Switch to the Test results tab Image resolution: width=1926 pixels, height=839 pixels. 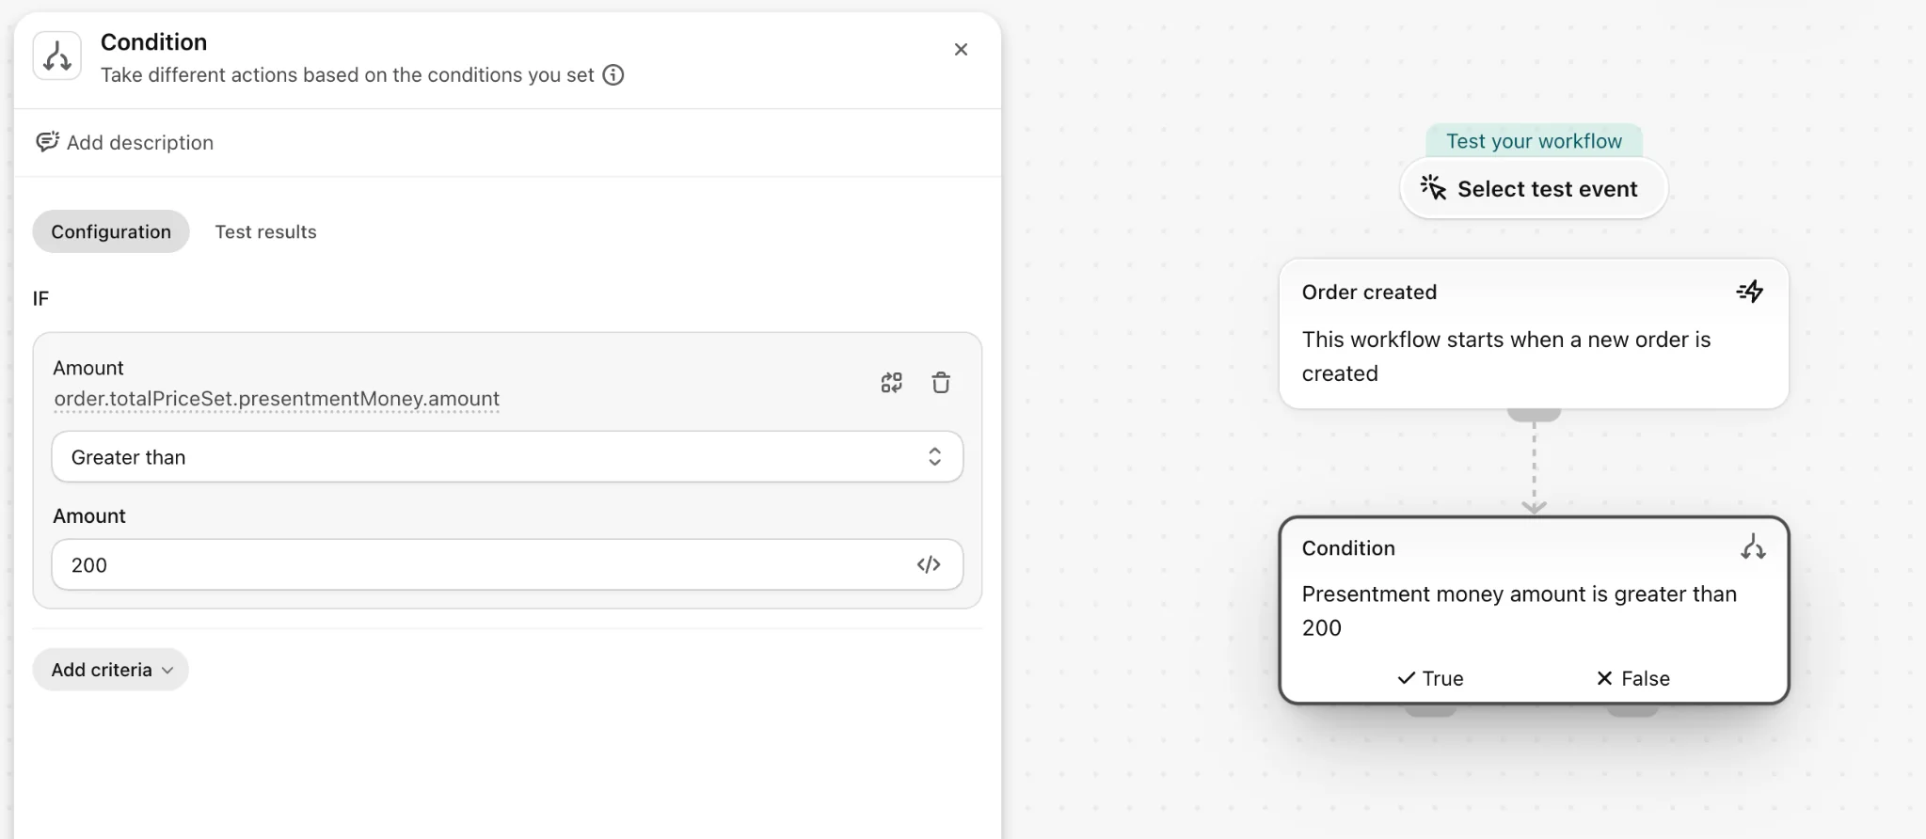(x=265, y=231)
